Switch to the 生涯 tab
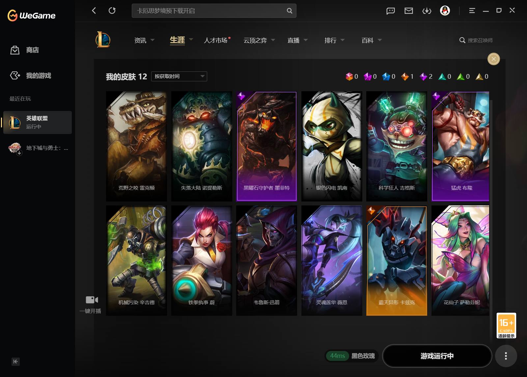 pyautogui.click(x=177, y=40)
